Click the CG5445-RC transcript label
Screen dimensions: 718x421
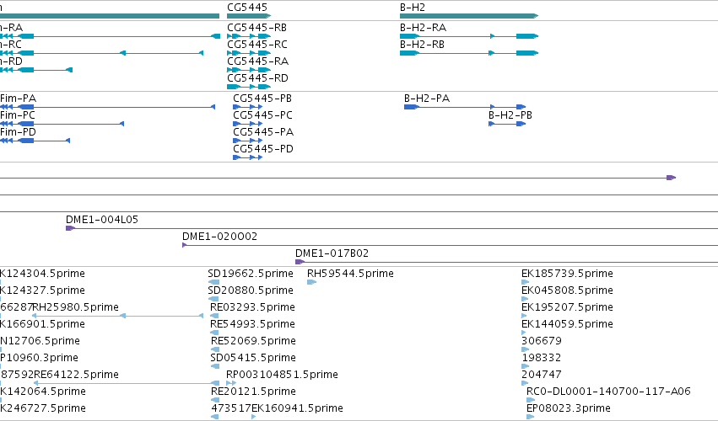(257, 45)
